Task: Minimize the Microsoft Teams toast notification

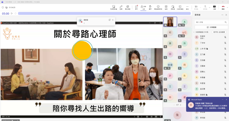Action: coord(222,99)
